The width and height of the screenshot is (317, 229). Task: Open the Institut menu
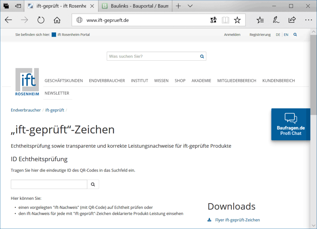click(x=139, y=81)
